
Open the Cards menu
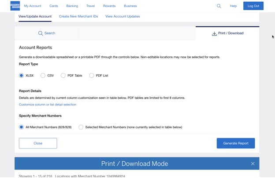pyautogui.click(x=53, y=6)
